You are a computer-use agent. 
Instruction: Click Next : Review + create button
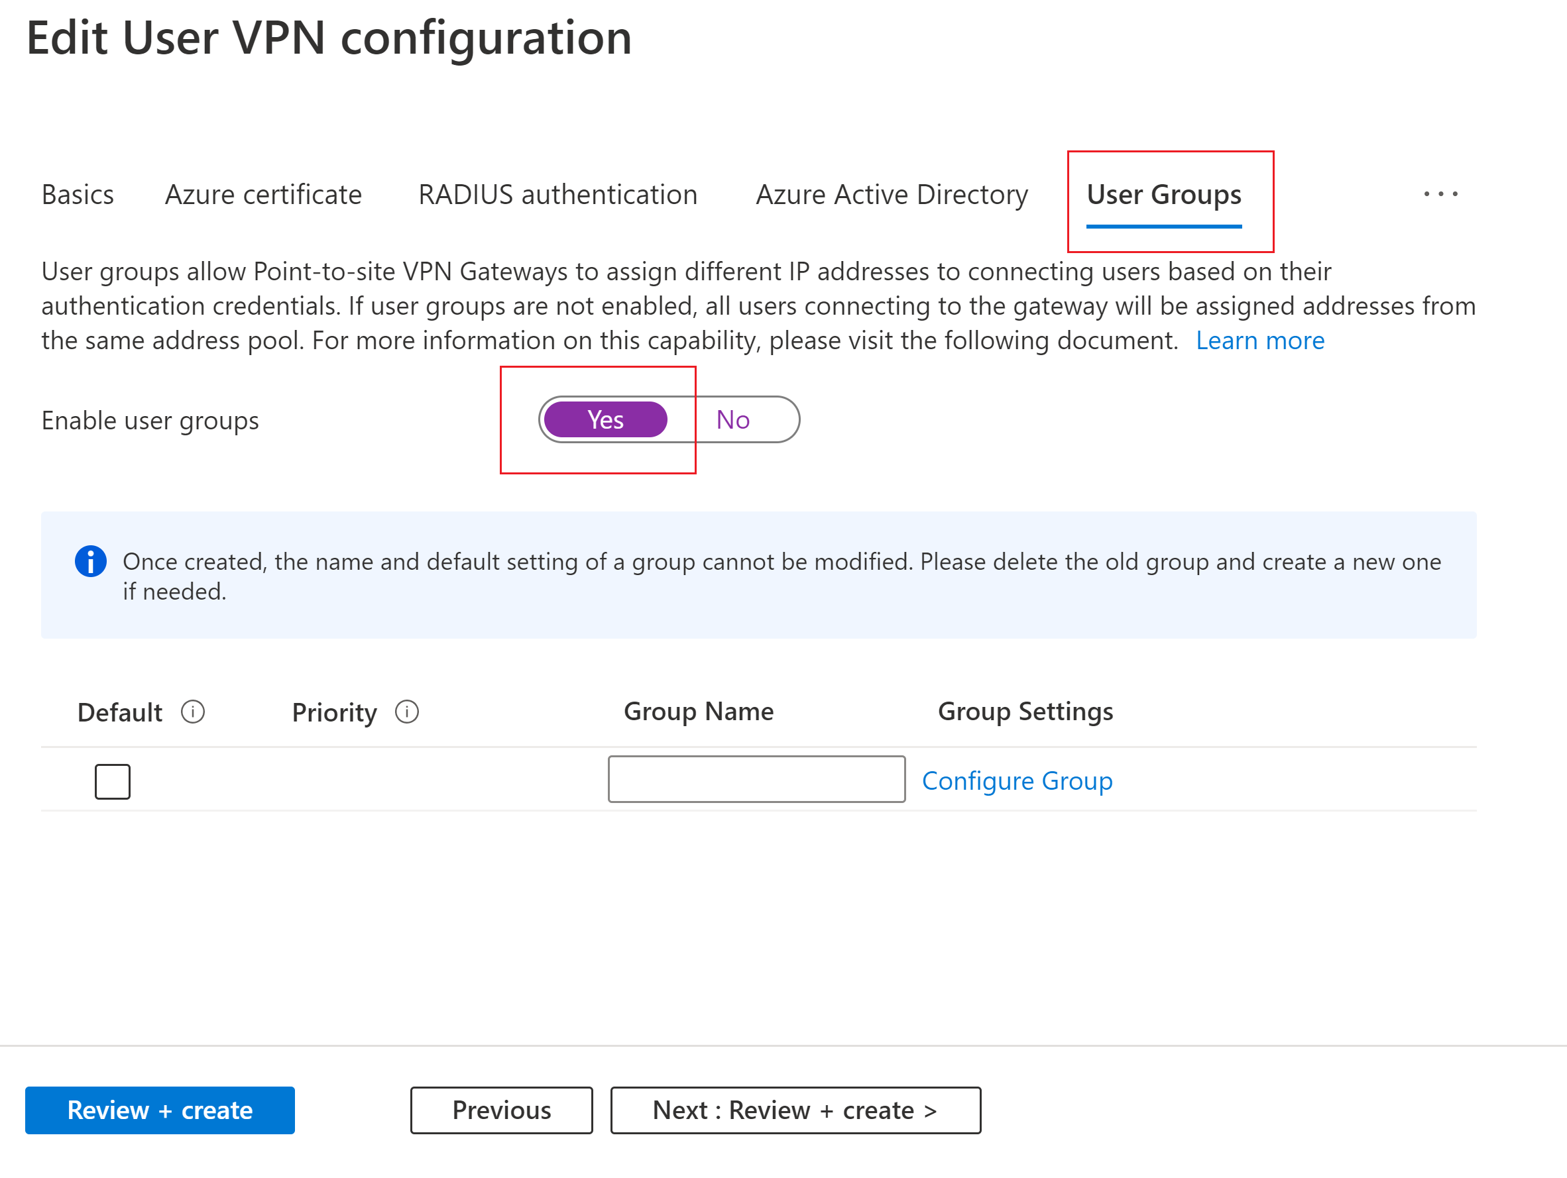795,1109
